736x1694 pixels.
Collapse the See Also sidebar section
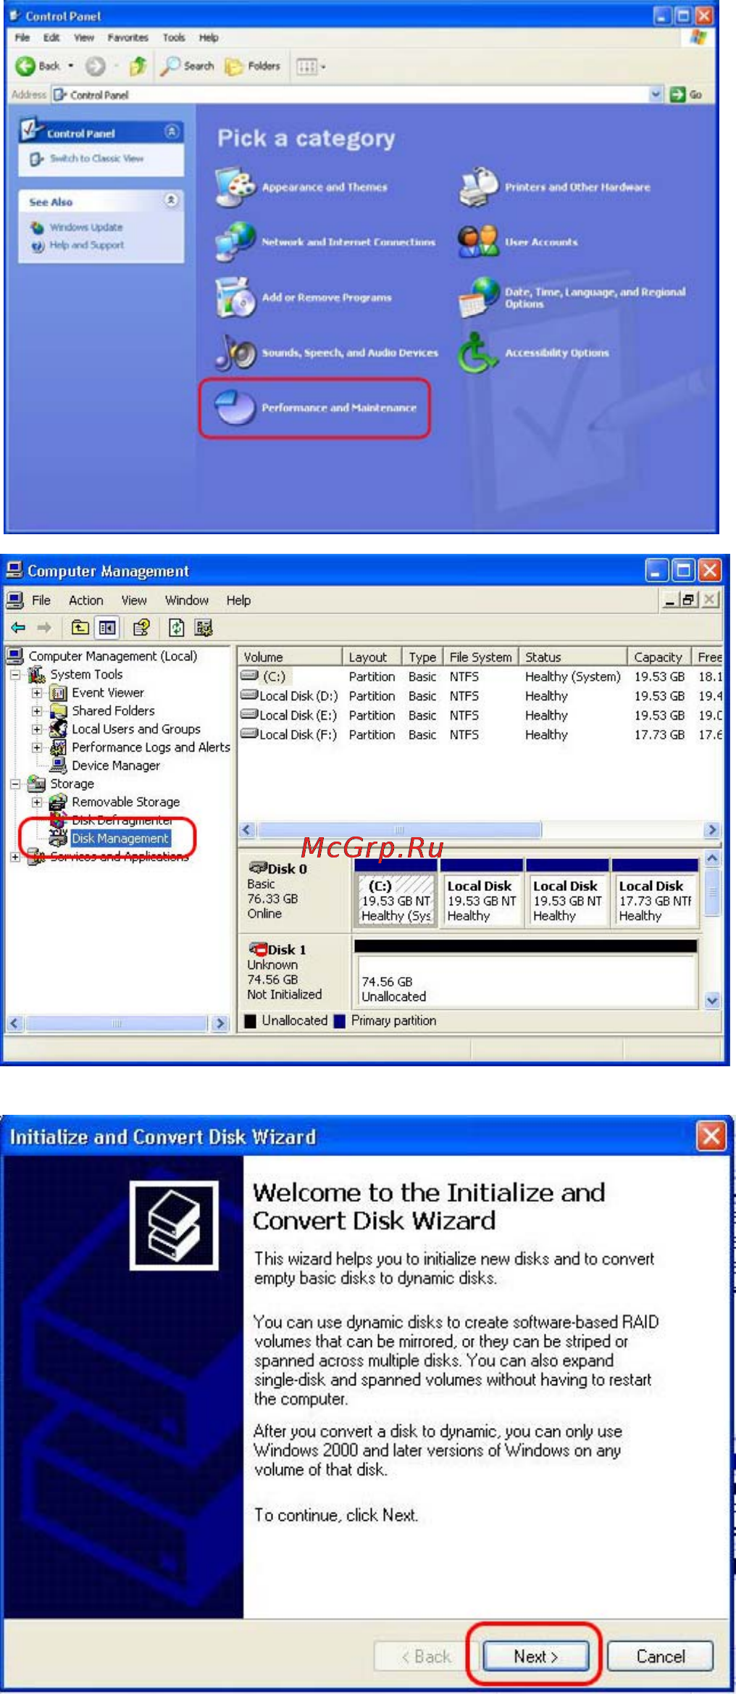coord(172,200)
